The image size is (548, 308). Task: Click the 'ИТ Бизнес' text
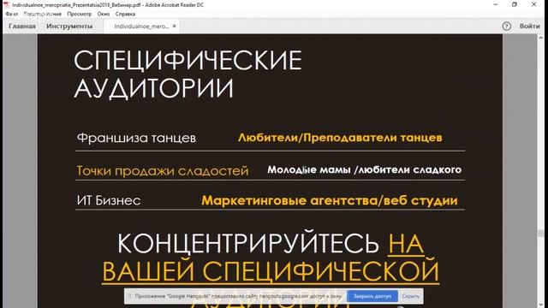coord(109,200)
